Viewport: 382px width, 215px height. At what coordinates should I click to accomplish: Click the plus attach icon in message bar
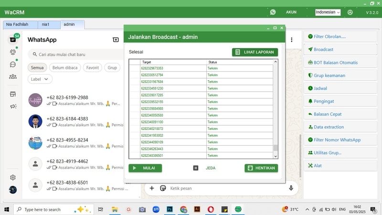[x=152, y=188]
